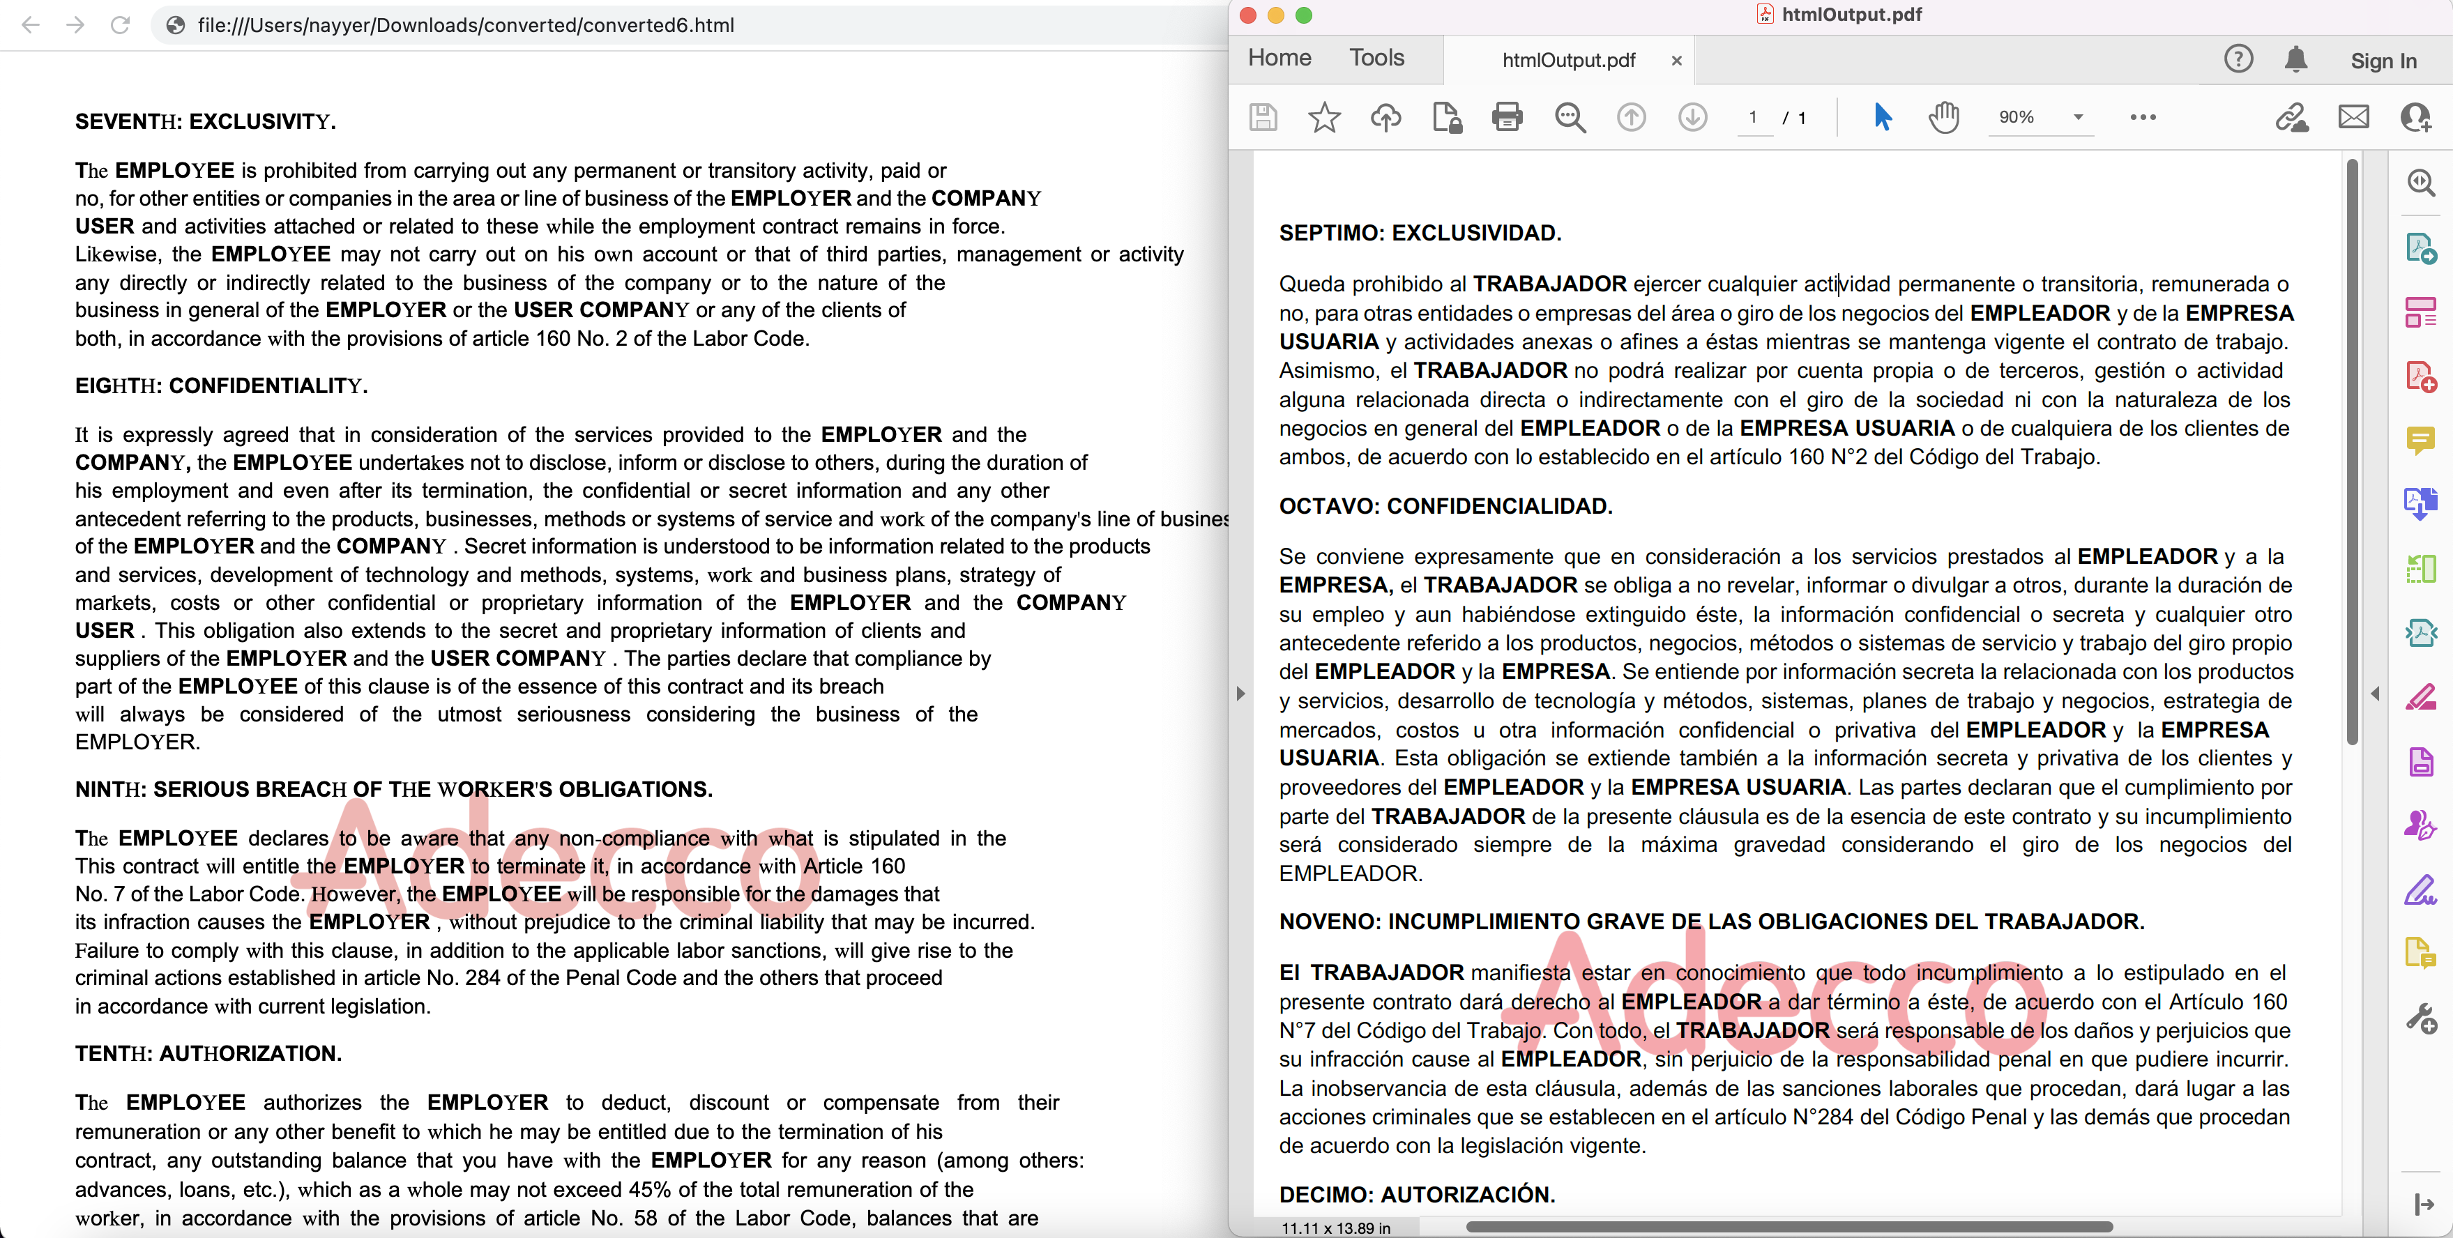This screenshot has width=2453, height=1238.
Task: Open find text magnifier icon
Action: 1570,117
